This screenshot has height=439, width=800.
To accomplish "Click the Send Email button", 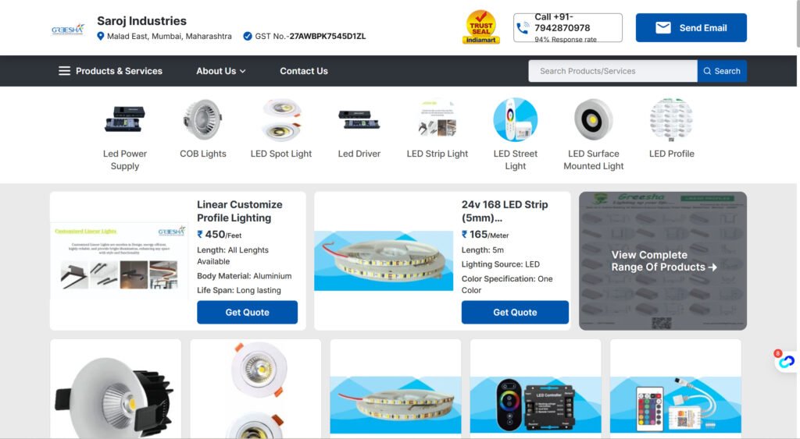I will pos(691,27).
